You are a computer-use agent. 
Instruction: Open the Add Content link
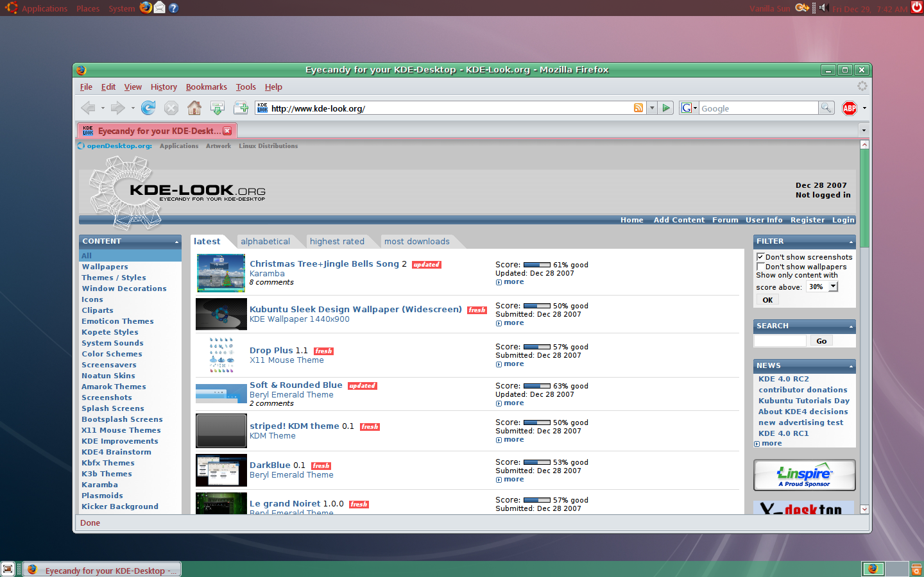point(679,220)
